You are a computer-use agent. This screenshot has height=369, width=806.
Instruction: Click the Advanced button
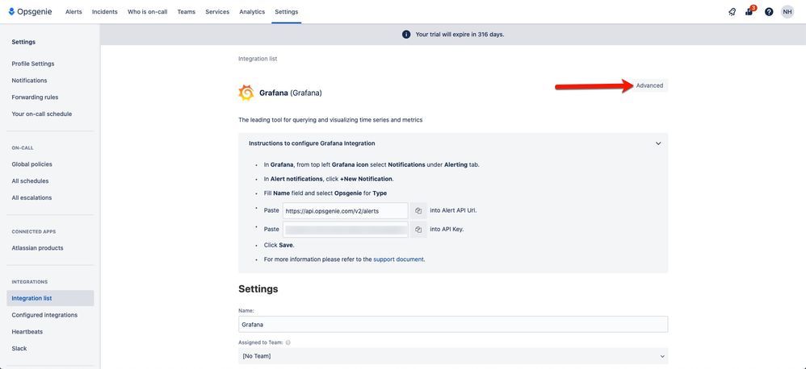(650, 85)
